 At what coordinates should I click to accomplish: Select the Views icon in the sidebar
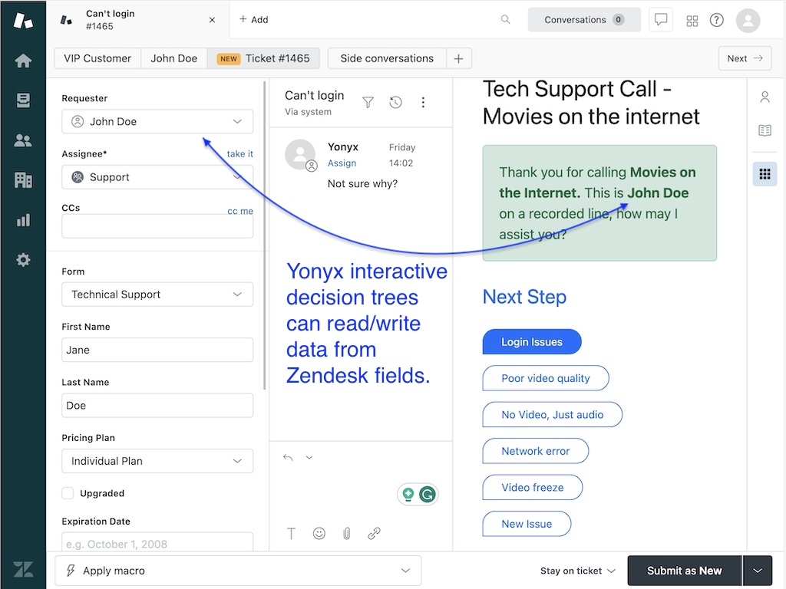(23, 100)
